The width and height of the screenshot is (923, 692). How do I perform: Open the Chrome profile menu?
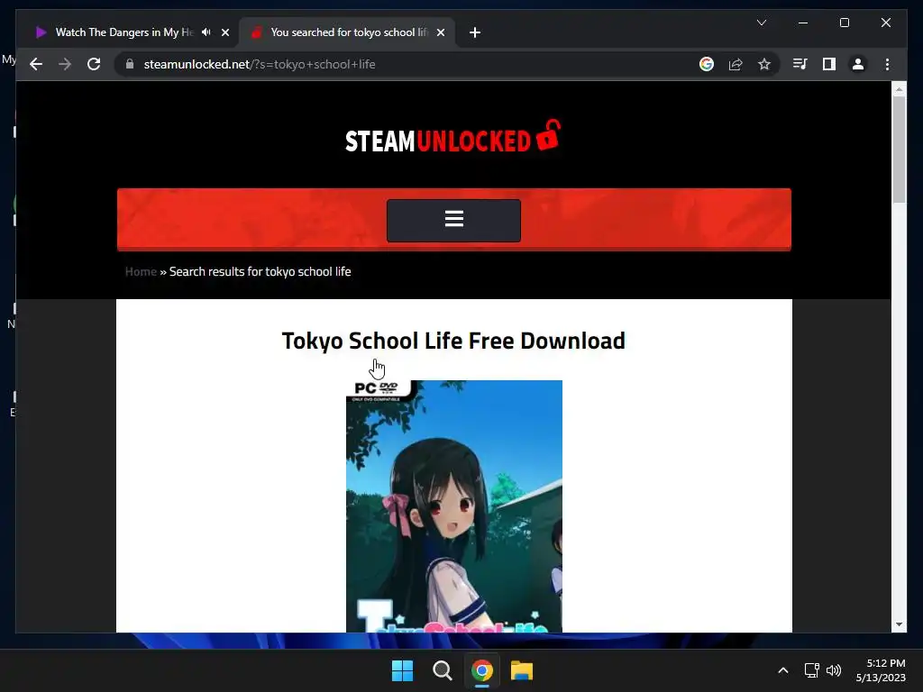click(858, 64)
